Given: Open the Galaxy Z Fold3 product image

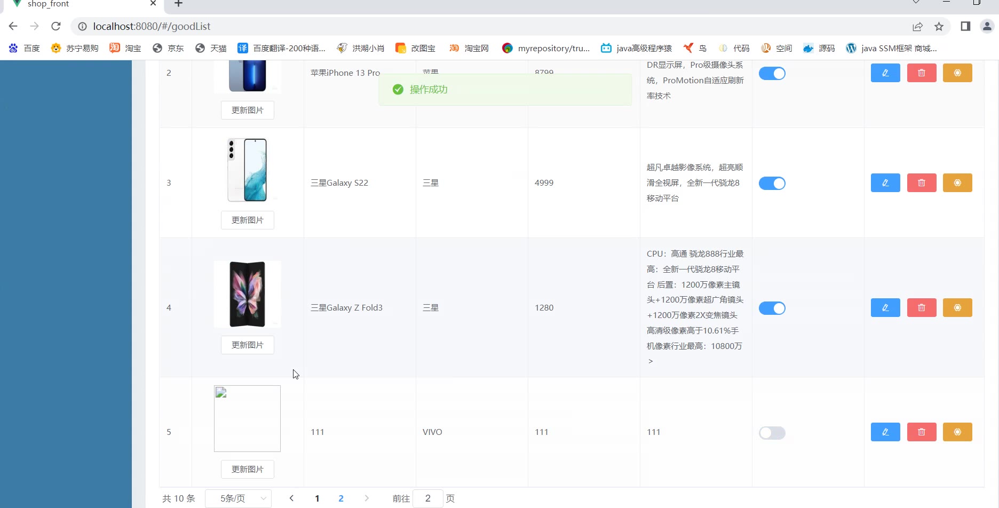Looking at the screenshot, I should 248,294.
